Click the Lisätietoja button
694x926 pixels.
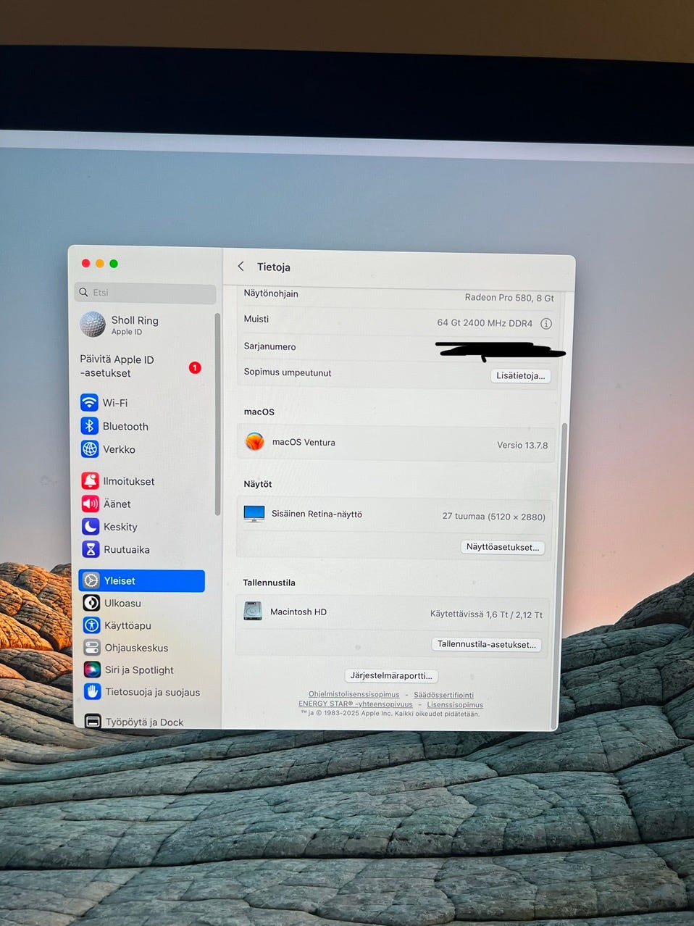point(520,376)
